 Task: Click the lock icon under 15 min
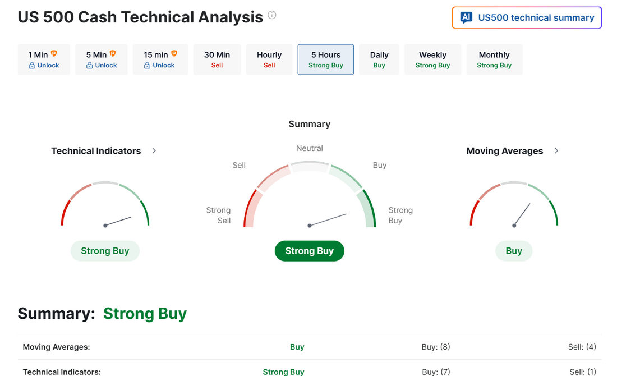click(148, 66)
